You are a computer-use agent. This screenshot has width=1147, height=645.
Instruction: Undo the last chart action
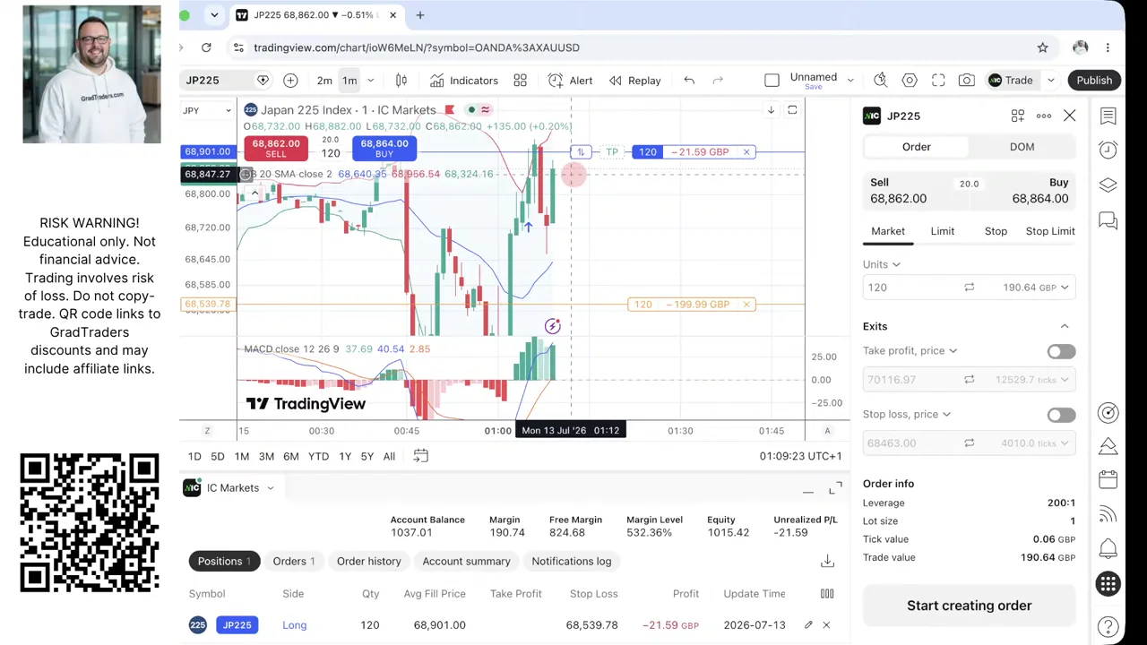coord(689,81)
